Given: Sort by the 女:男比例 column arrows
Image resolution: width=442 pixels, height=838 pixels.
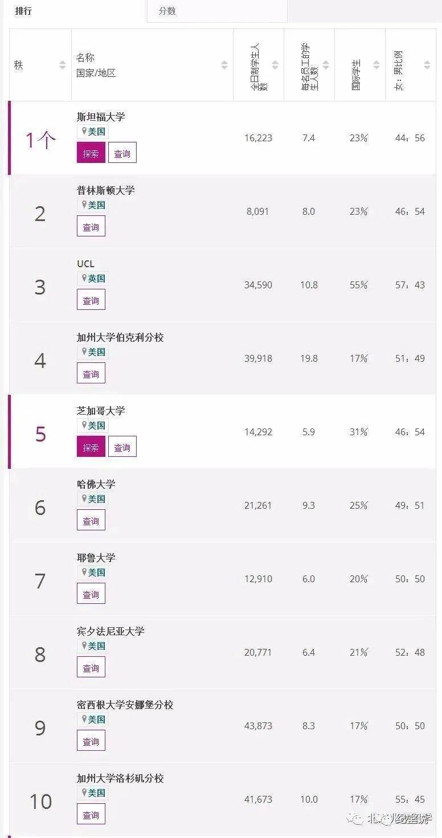Looking at the screenshot, I should (427, 66).
